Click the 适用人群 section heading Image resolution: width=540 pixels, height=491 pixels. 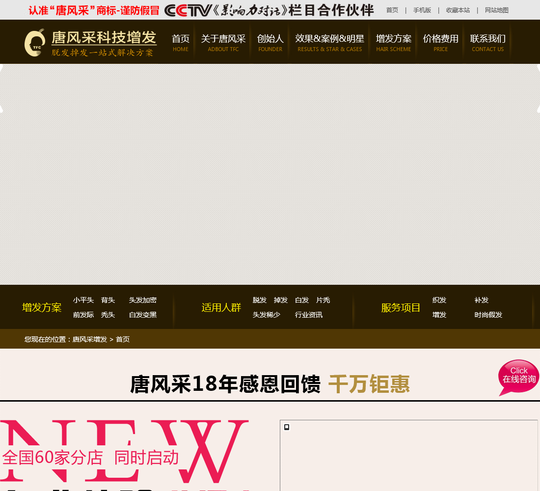(221, 307)
